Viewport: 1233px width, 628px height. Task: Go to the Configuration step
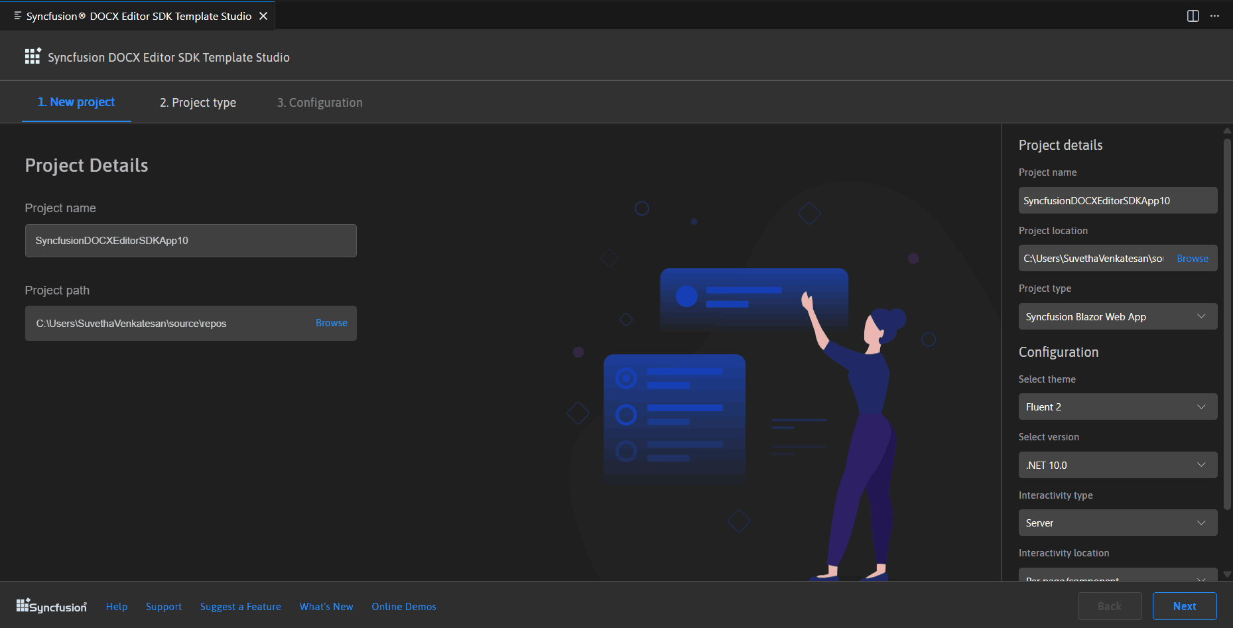tap(319, 102)
